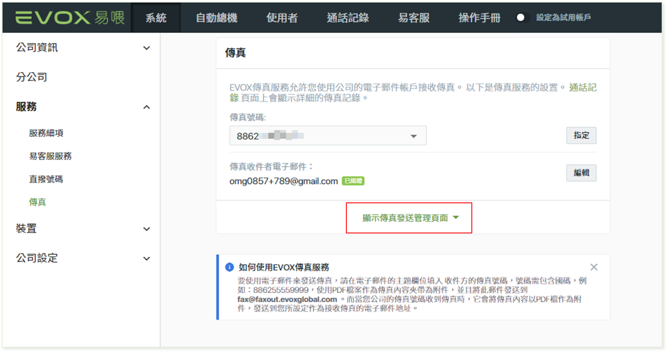Screen dimensions: 668x353
Task: Click the 傳真收件者電子郵件 label
Action: tap(271, 166)
